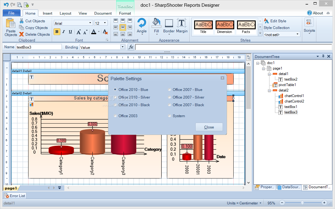Click the font color A icon
The image size is (335, 209).
coord(94,32)
